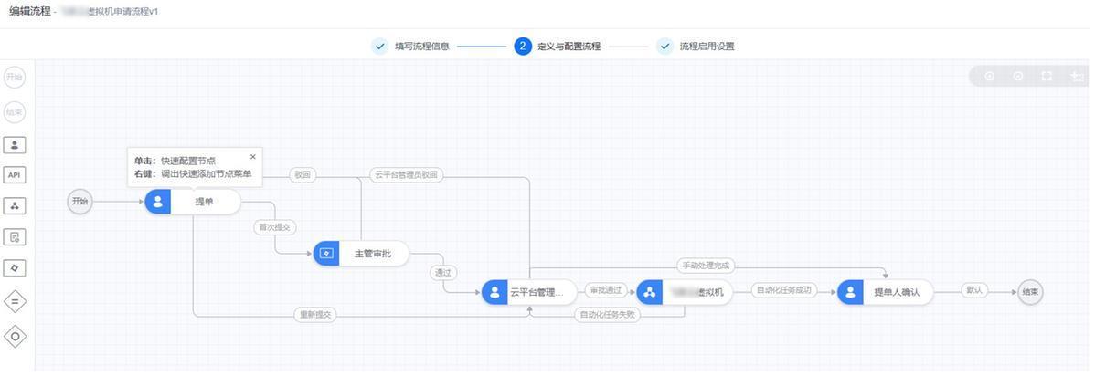Click the 自动化任务失败 edge label
This screenshot has height=376, width=1095.
click(x=607, y=315)
